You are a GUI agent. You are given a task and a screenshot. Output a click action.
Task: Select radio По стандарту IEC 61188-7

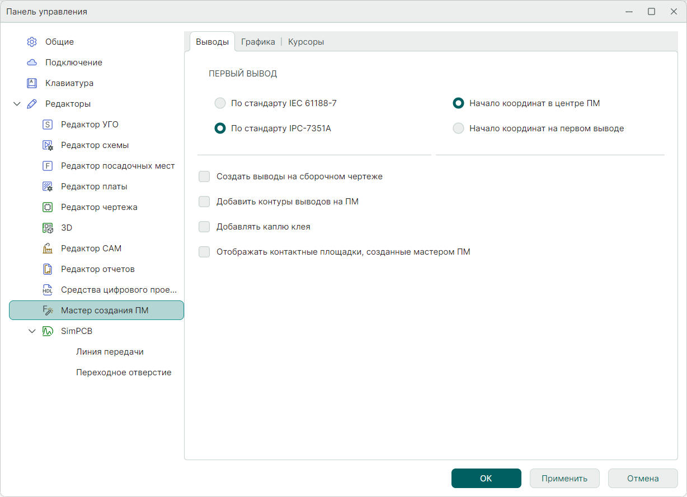point(220,103)
